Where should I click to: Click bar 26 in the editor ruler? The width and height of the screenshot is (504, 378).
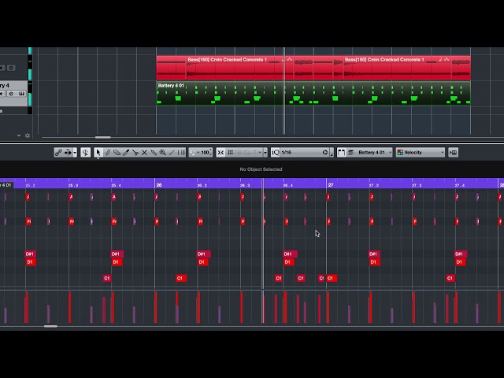[x=159, y=185]
